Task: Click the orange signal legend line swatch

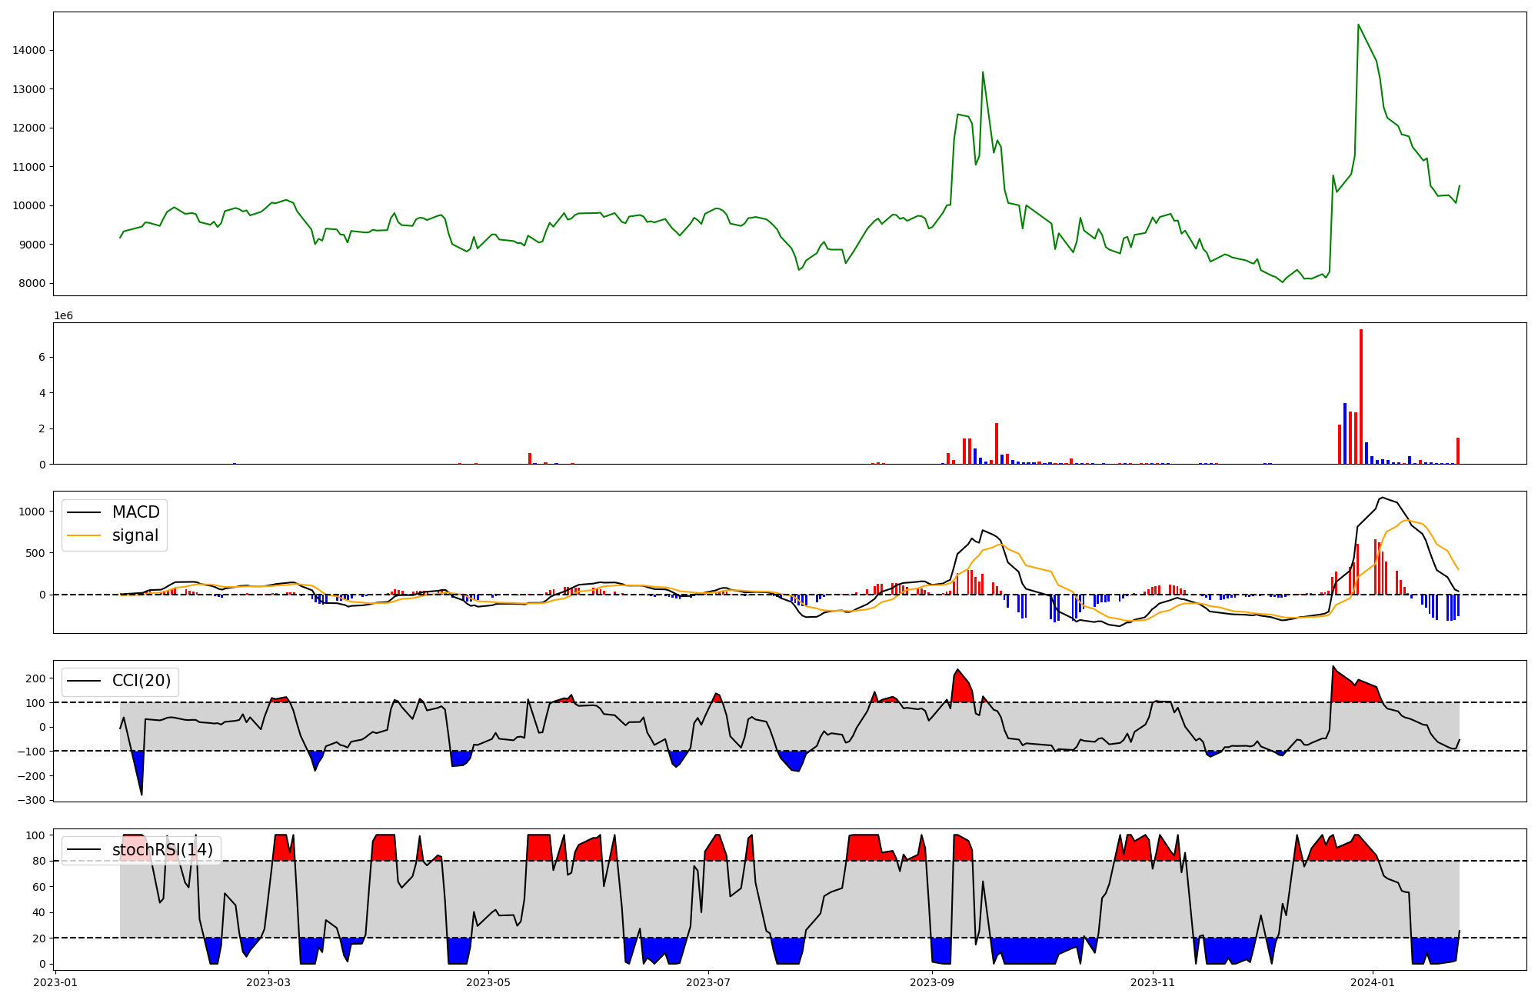Action: pos(84,535)
